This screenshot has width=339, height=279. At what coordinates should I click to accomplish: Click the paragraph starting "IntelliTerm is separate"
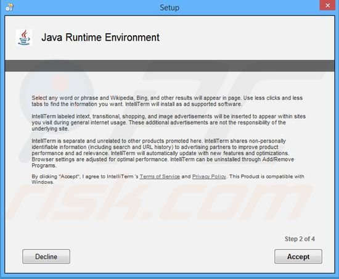[163, 153]
